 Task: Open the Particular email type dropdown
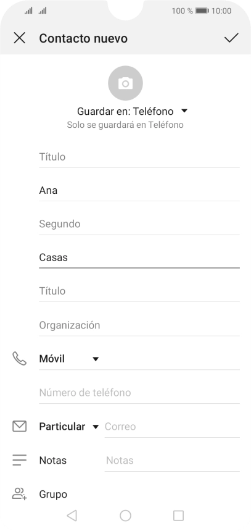[x=69, y=427]
